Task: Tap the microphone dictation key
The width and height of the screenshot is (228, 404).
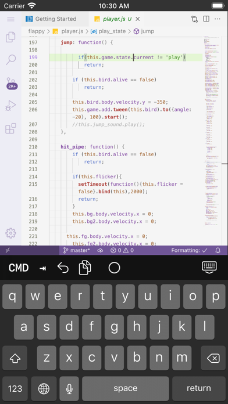Action: [x=69, y=388]
